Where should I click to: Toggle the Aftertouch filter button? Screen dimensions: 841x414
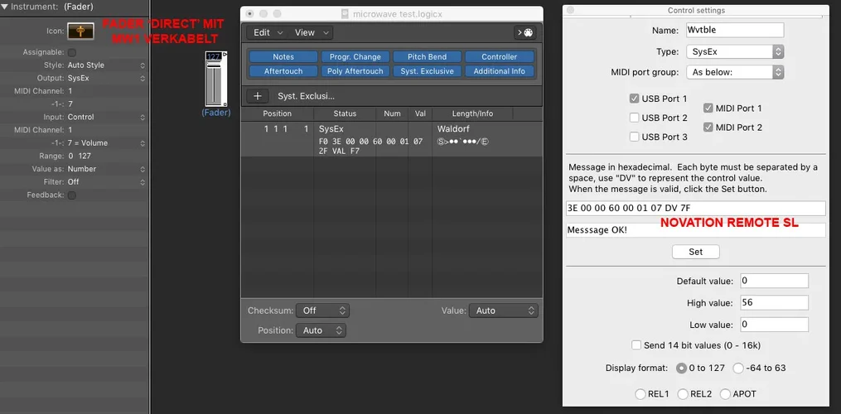click(283, 70)
